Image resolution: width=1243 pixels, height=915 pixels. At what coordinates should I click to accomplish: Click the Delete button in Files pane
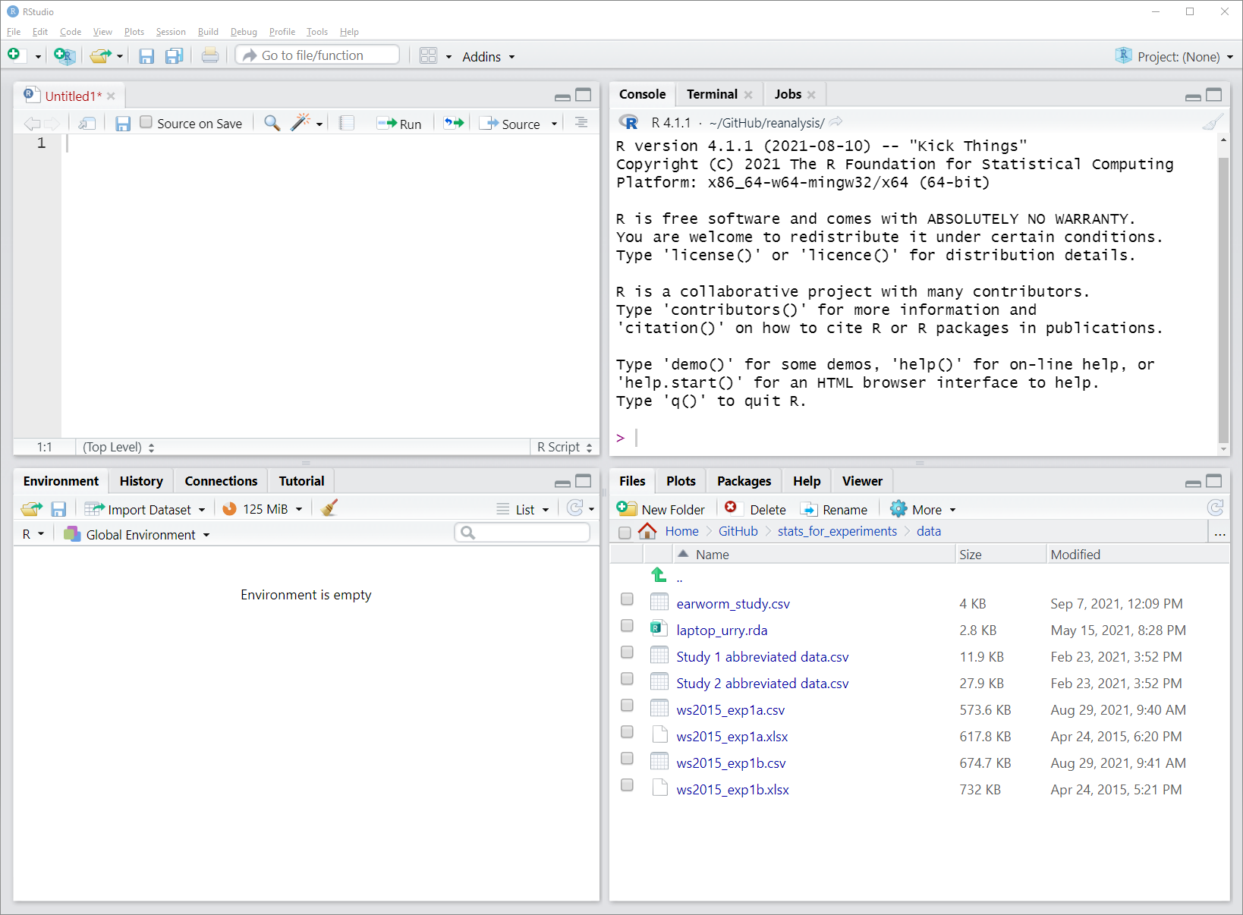click(755, 509)
